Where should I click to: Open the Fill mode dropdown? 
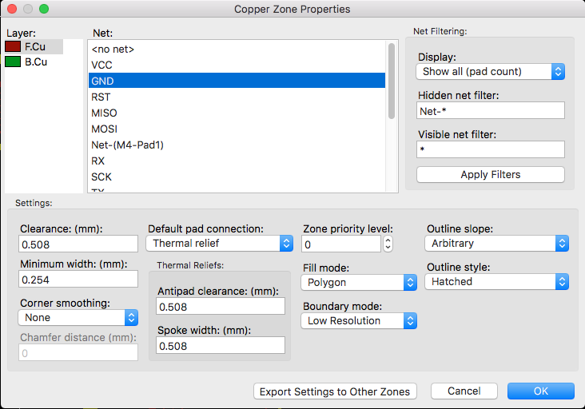pyautogui.click(x=360, y=282)
